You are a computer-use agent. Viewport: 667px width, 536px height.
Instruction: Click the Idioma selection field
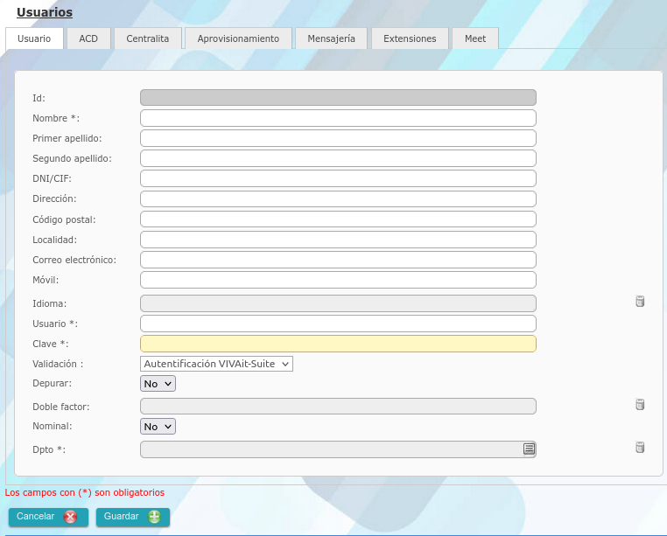pos(338,303)
